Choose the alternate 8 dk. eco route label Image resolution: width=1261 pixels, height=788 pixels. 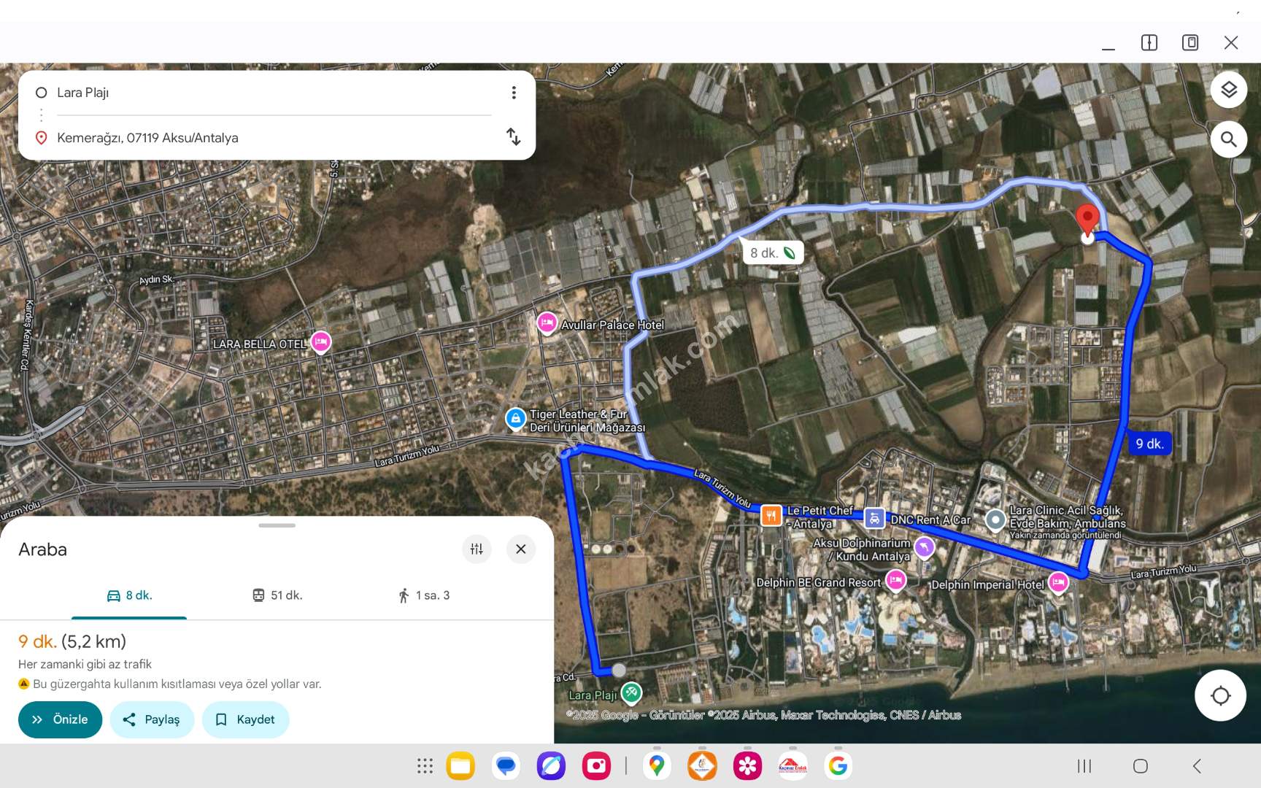click(x=772, y=253)
